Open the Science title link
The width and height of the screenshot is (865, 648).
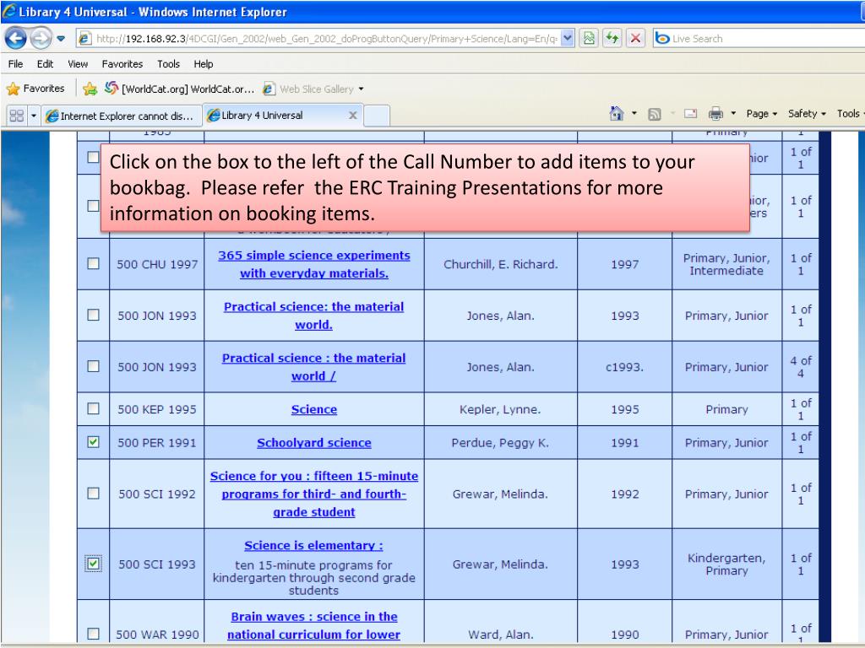tap(314, 409)
